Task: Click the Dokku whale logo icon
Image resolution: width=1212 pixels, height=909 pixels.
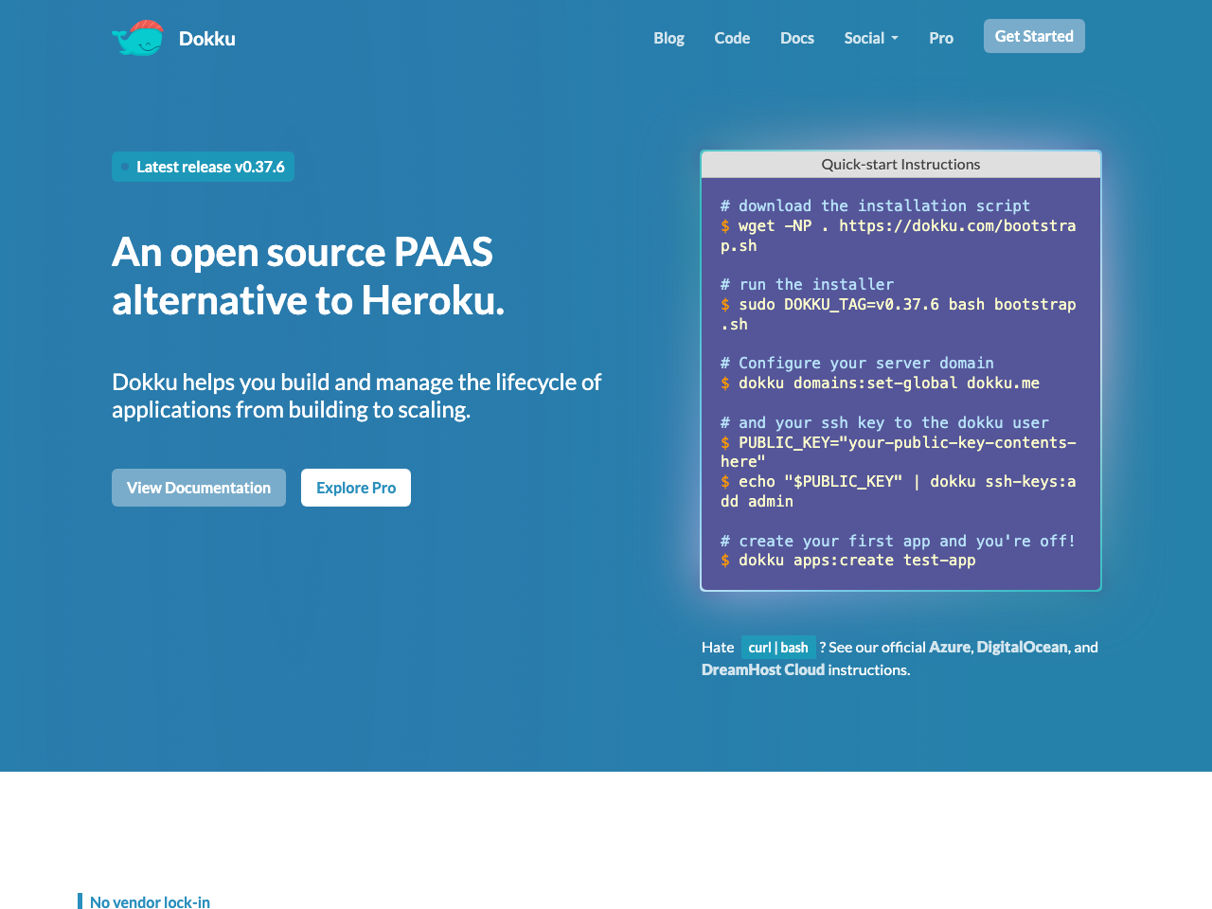Action: point(138,38)
